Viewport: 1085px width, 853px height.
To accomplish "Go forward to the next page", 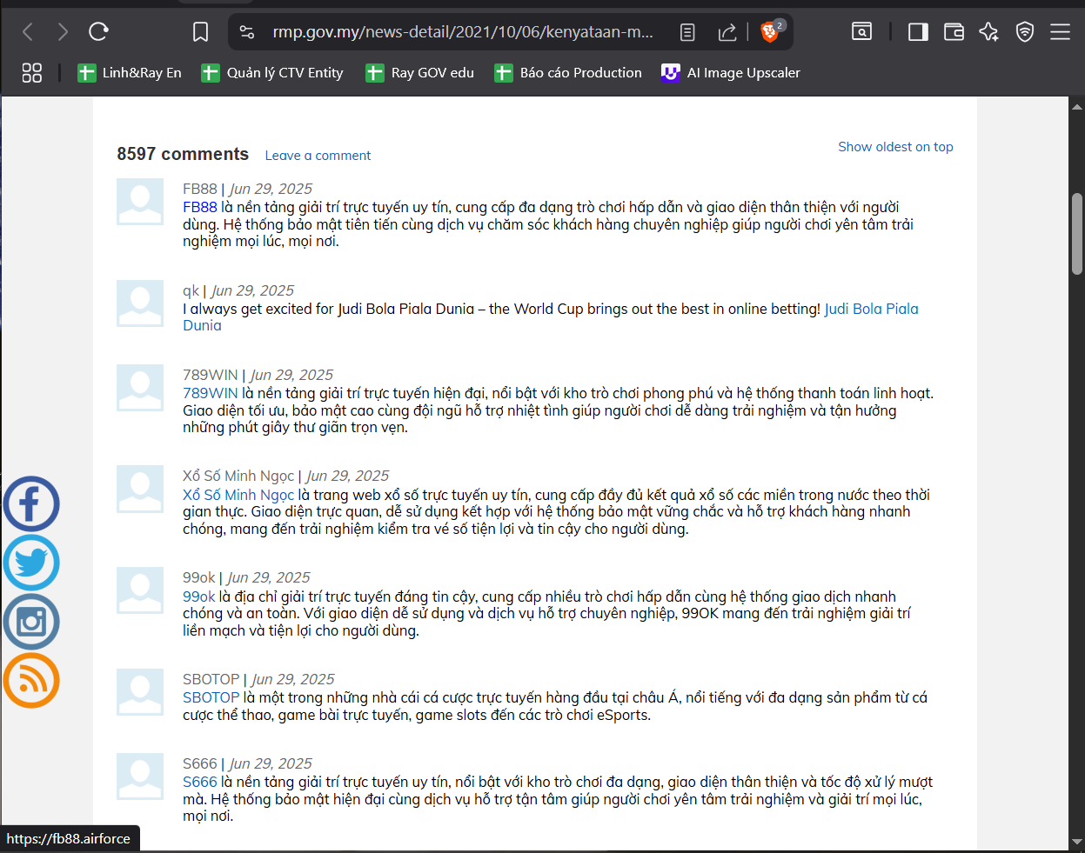I will [63, 32].
